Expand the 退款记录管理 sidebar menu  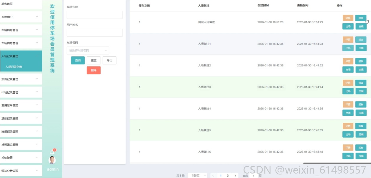pos(21,118)
